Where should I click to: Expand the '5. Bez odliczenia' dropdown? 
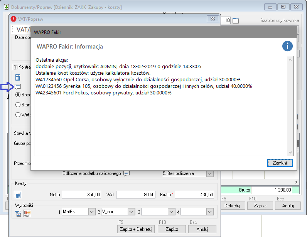tap(210, 173)
